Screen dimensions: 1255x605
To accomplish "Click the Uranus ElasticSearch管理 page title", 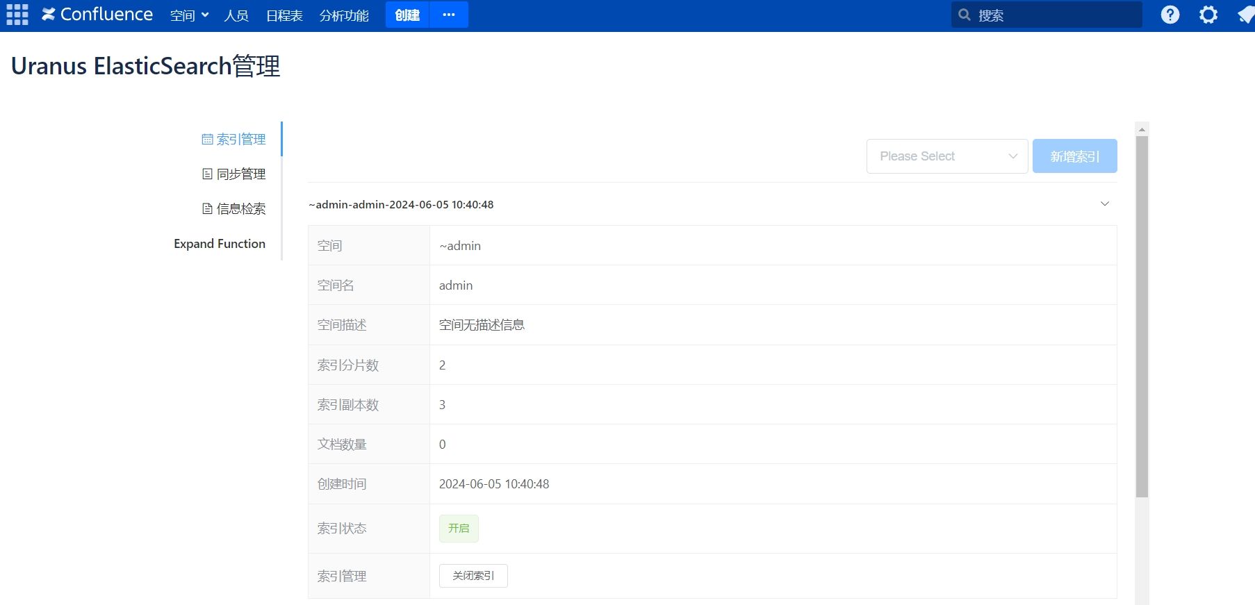I will 145,66.
